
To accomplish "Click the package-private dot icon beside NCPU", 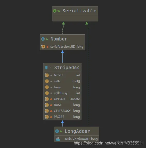I will click(x=51, y=75).
